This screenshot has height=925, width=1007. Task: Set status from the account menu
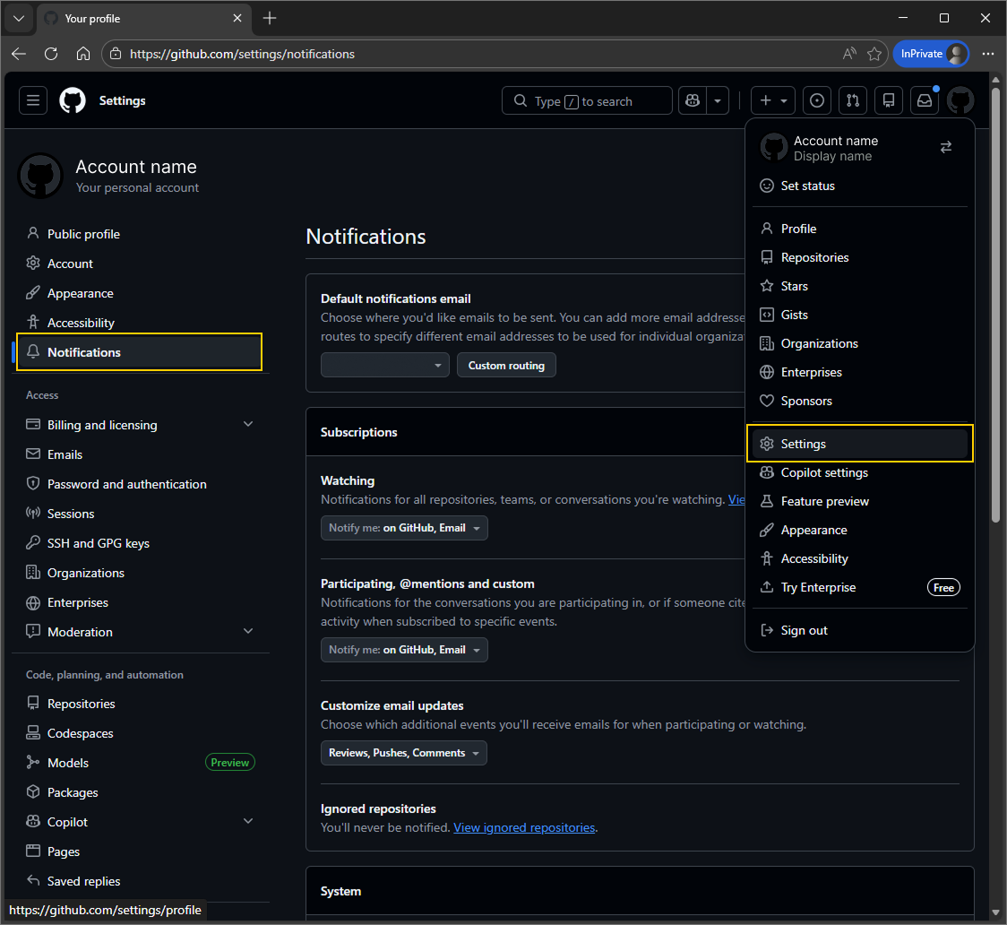coord(807,186)
